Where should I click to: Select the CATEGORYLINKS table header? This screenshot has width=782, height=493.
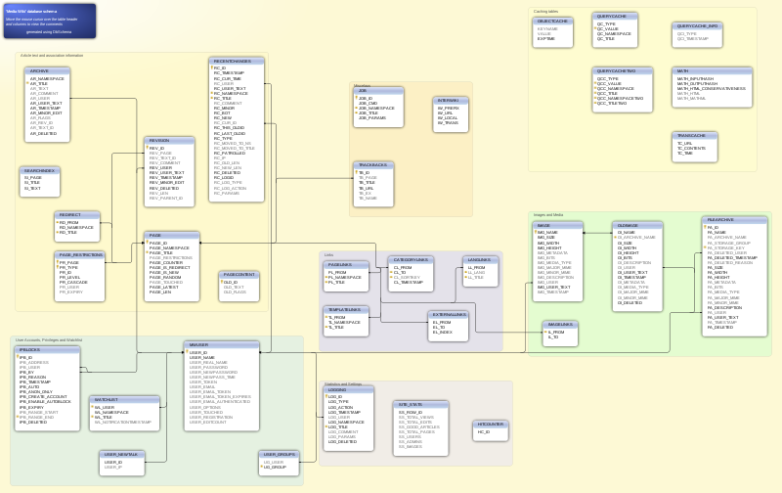(x=411, y=260)
